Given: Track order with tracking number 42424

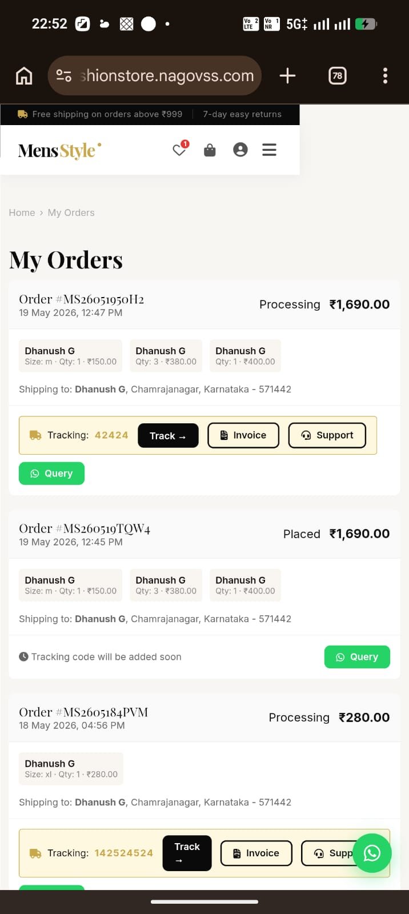Looking at the screenshot, I should 168,435.
